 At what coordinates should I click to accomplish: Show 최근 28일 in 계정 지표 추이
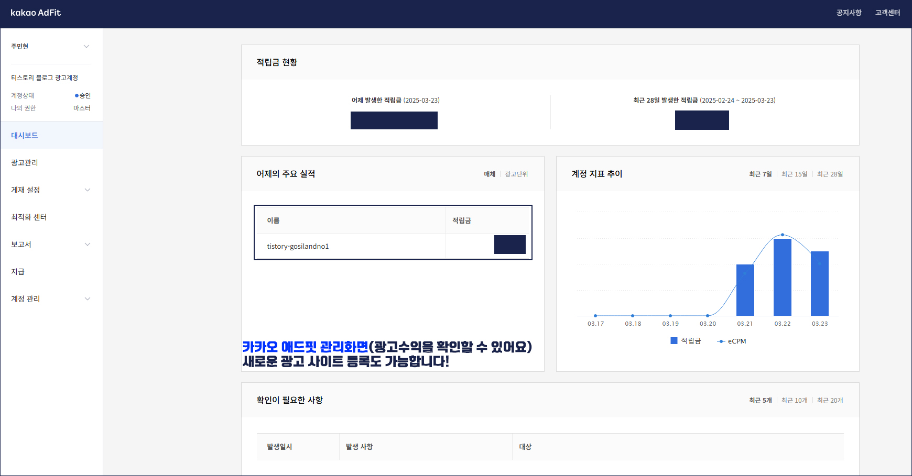[830, 174]
